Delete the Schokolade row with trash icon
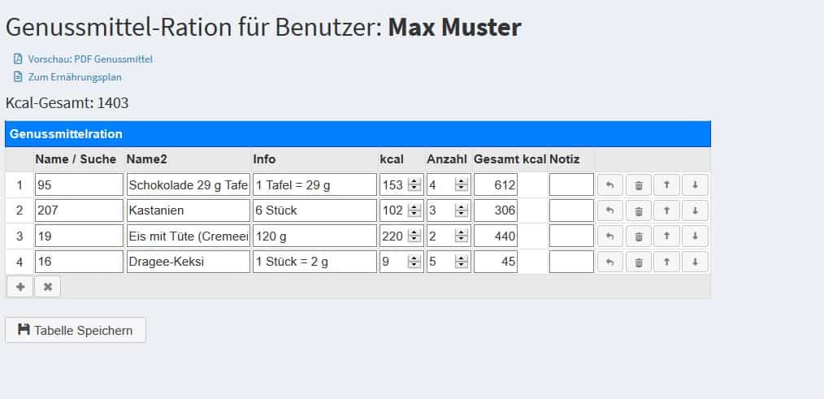Viewport: 824px width, 399px height. [x=639, y=185]
